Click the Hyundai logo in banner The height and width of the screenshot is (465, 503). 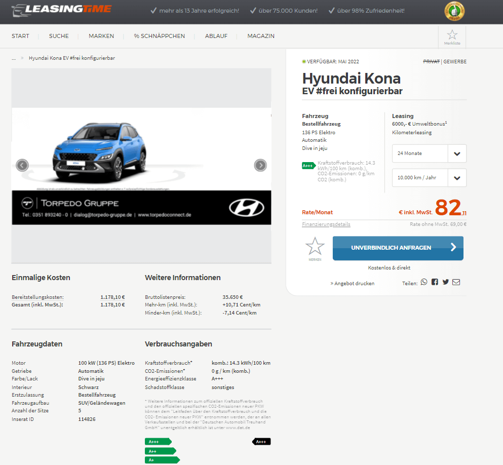[246, 208]
